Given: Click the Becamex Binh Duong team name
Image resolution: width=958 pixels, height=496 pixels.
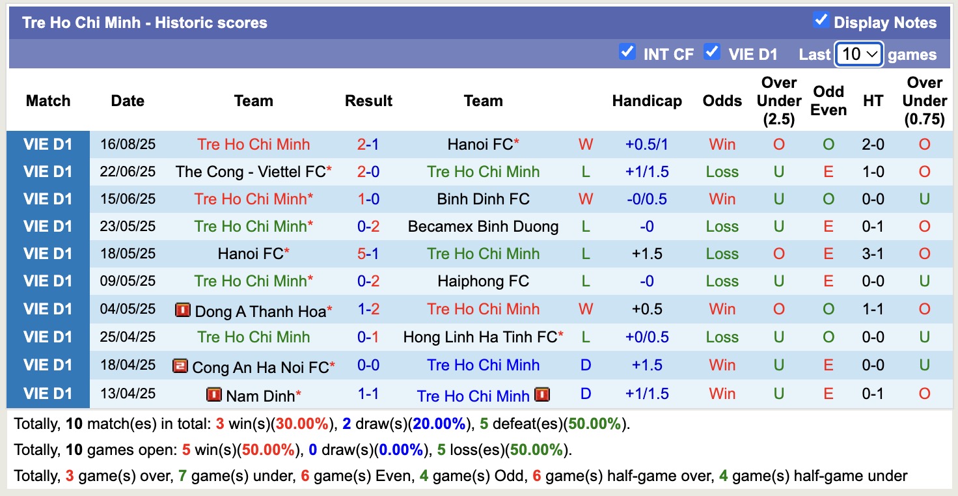Looking at the screenshot, I should click(483, 227).
